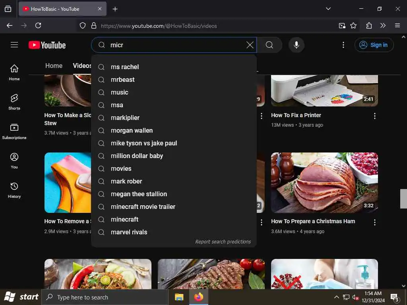The height and width of the screenshot is (305, 407).
Task: Open the Firefox application menu
Action: (397, 25)
